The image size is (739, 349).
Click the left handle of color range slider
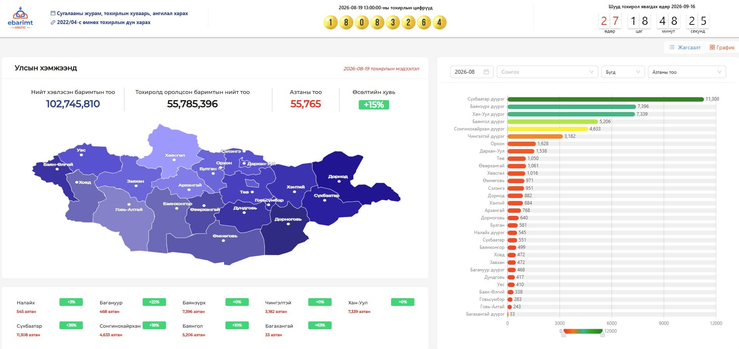(x=564, y=333)
